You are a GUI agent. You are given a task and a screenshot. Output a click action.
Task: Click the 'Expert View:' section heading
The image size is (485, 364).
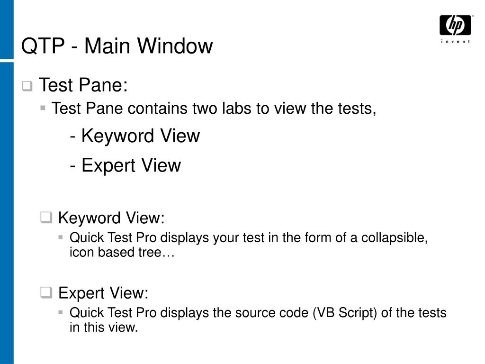click(x=103, y=293)
